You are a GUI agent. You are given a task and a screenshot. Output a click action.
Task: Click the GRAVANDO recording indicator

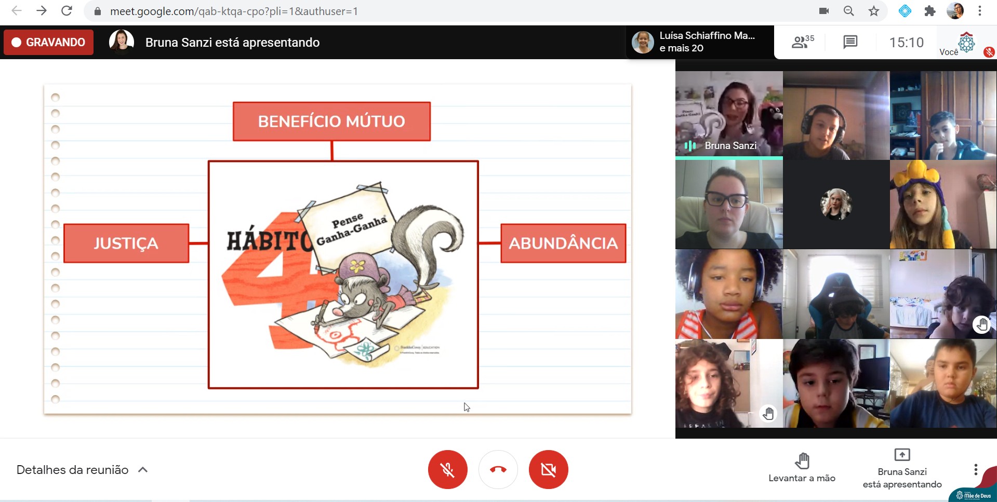(49, 42)
